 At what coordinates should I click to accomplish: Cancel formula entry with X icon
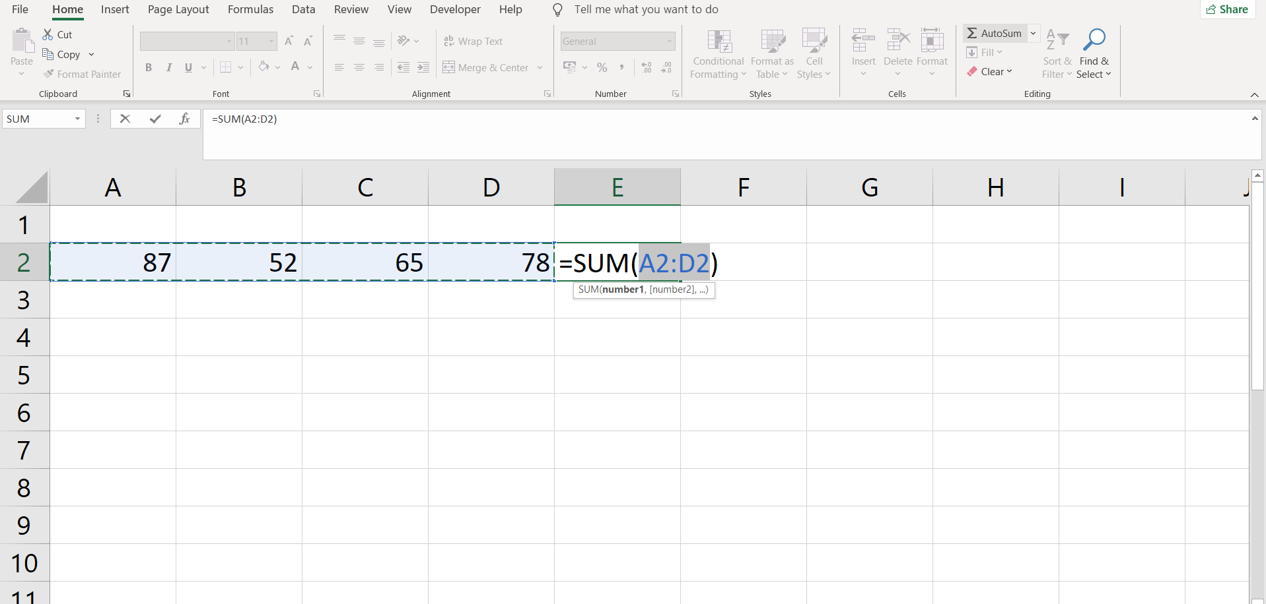coord(125,119)
